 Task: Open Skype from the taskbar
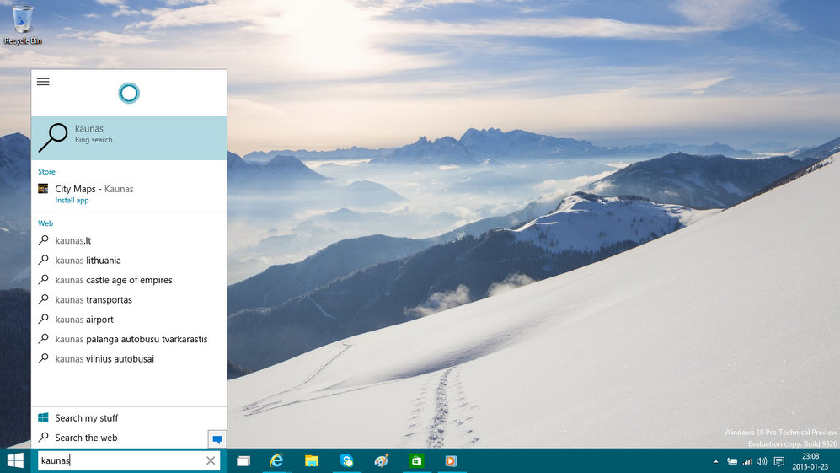point(346,460)
